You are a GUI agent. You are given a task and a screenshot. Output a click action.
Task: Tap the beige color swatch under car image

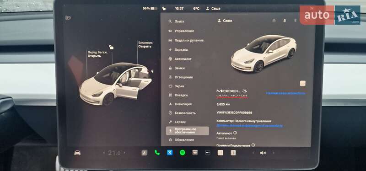[x=303, y=83]
